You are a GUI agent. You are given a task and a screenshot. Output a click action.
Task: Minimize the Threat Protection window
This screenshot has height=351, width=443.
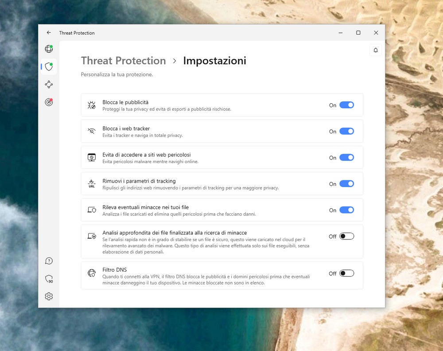tap(340, 33)
